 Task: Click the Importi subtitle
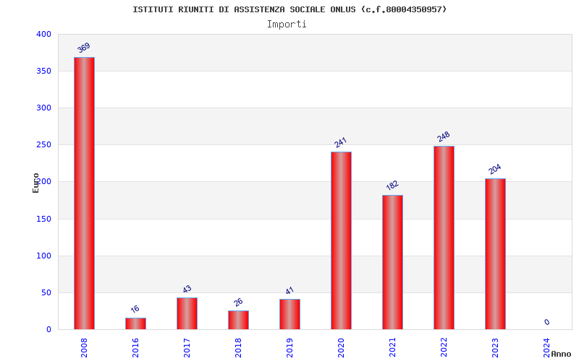pyautogui.click(x=287, y=25)
